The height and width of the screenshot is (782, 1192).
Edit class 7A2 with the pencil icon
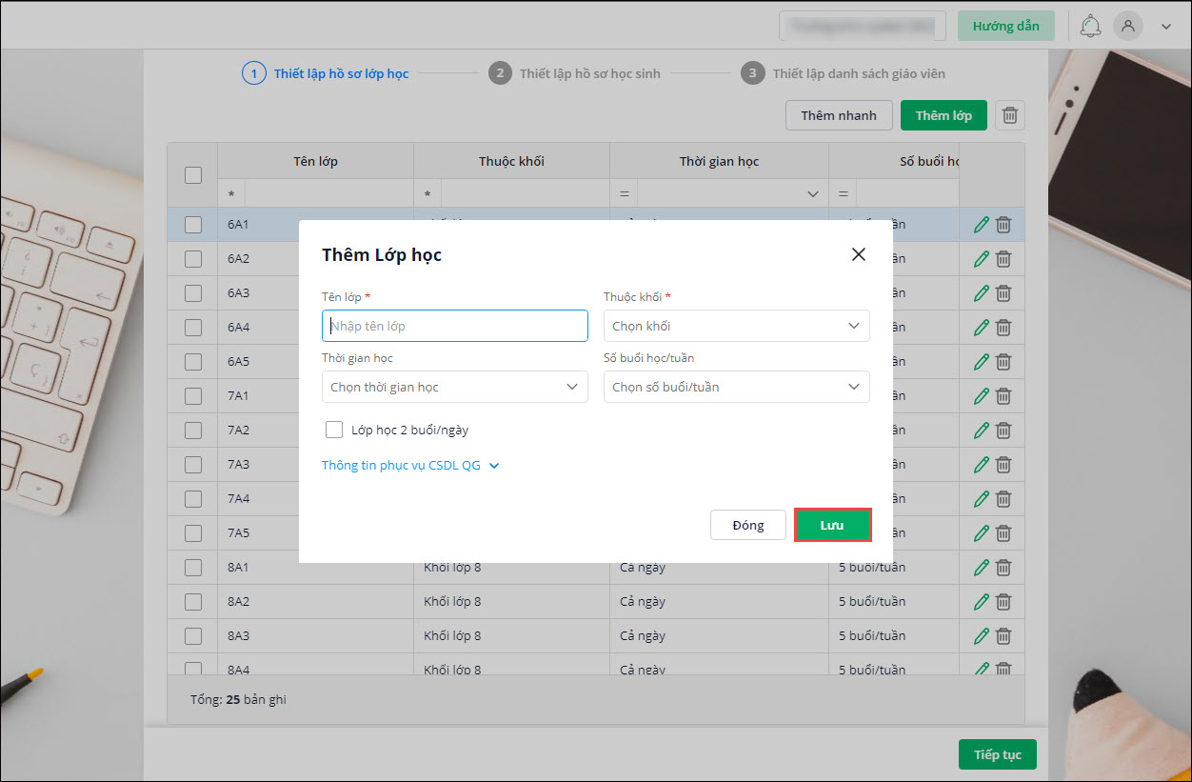(982, 431)
